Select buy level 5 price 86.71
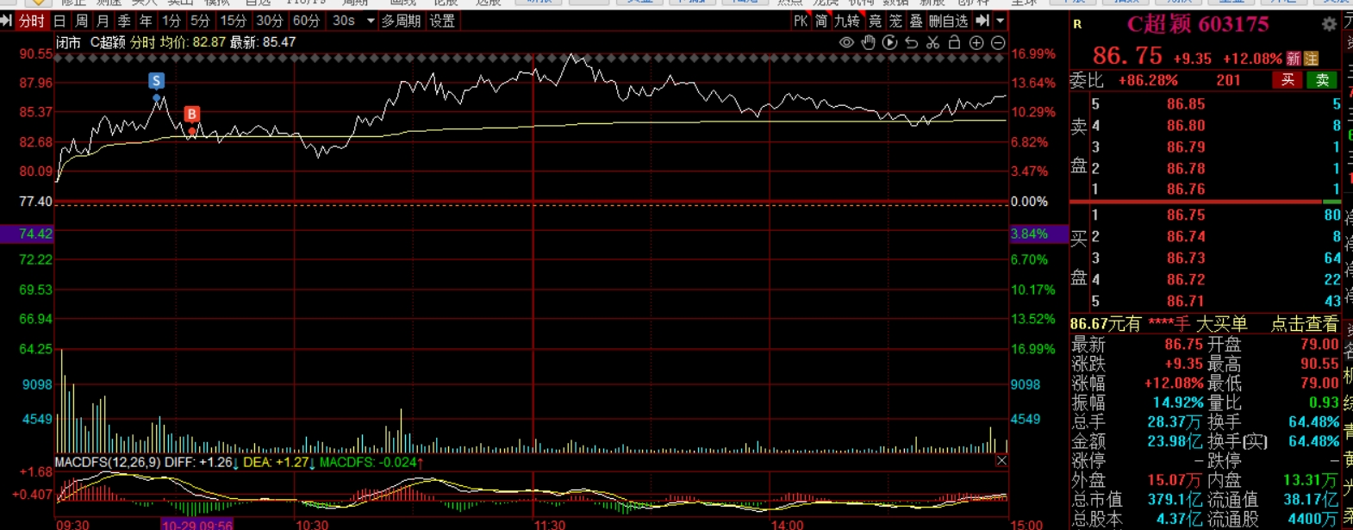 point(1186,302)
